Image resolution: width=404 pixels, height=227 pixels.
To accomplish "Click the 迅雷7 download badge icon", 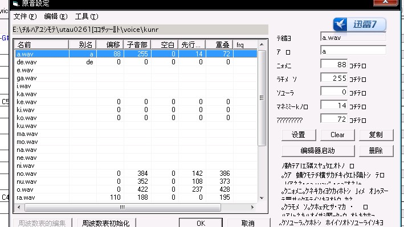I will (360, 24).
